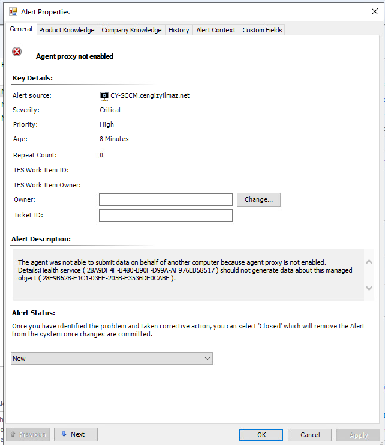
Task: Click the Owner text field
Action: (x=166, y=200)
